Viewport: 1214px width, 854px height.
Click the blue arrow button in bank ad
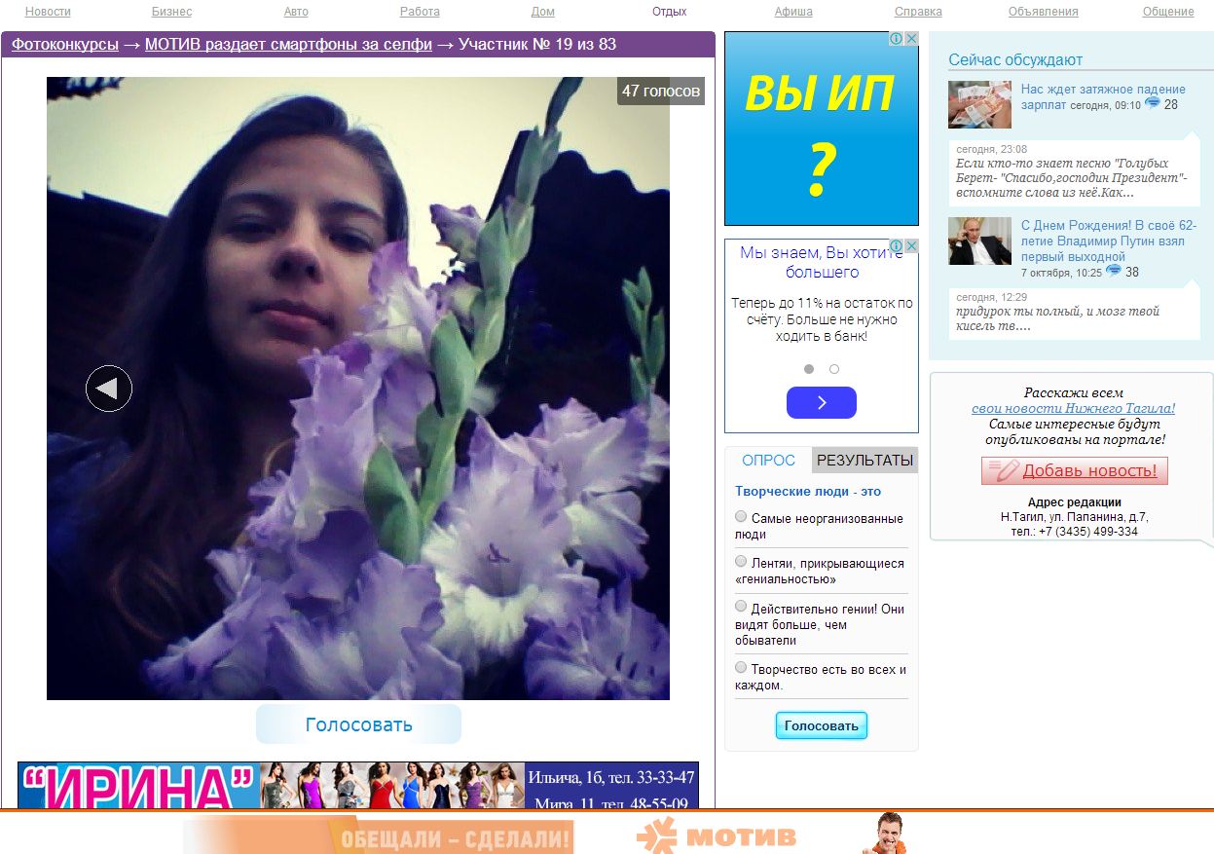(x=822, y=402)
